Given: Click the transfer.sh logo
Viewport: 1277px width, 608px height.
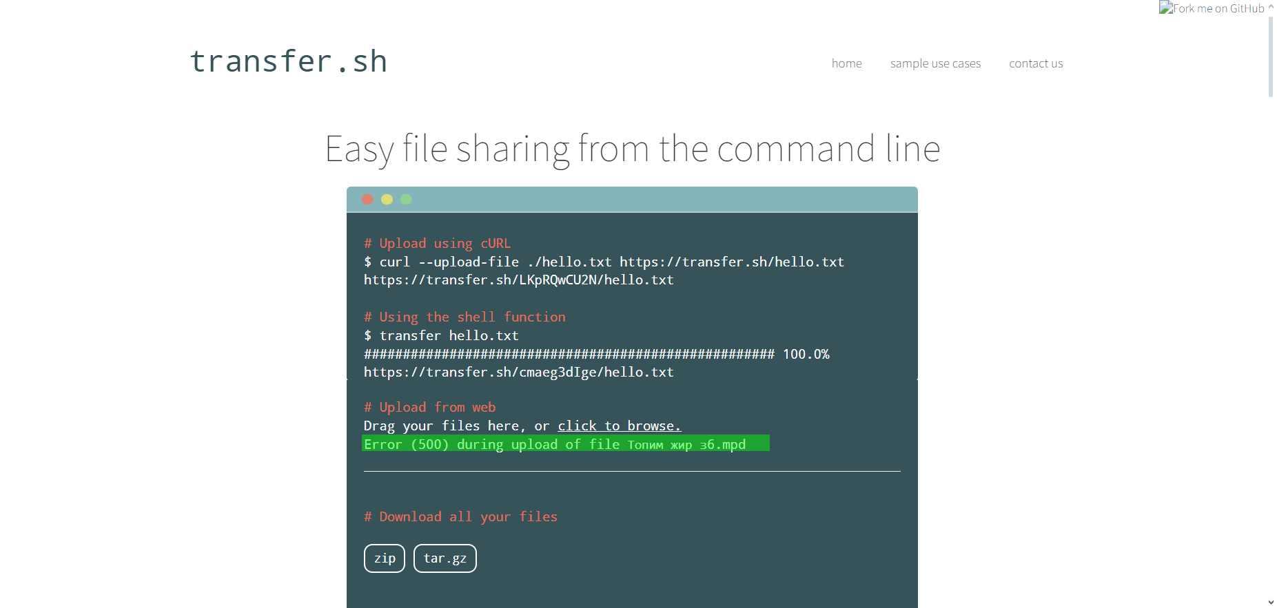Looking at the screenshot, I should click(x=288, y=61).
